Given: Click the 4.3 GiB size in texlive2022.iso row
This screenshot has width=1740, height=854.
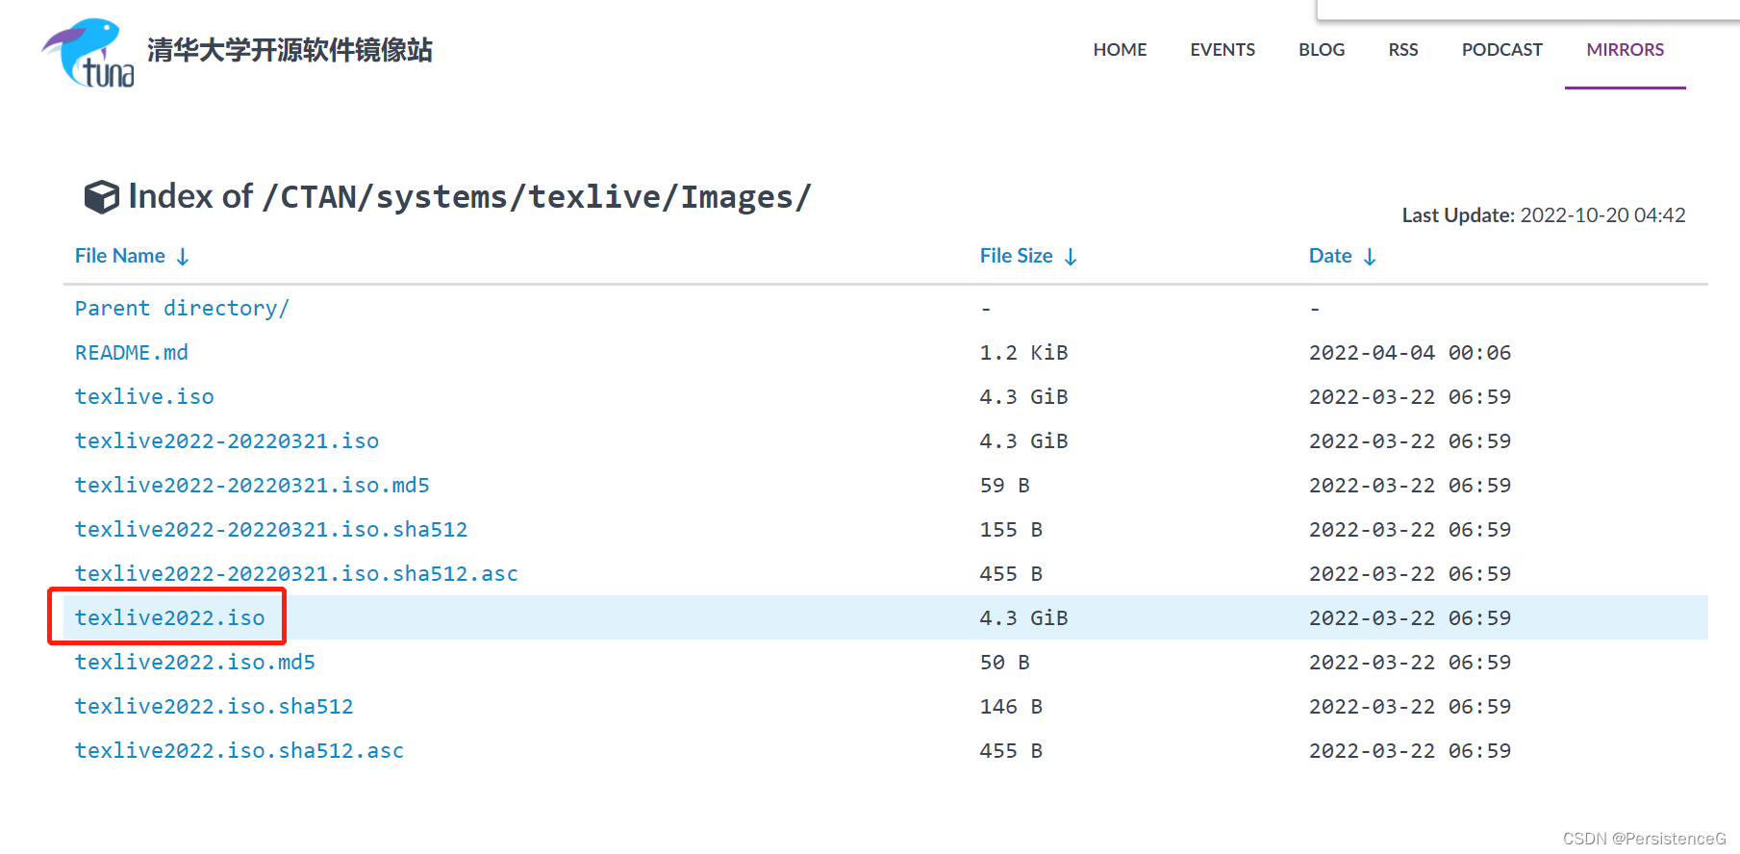Looking at the screenshot, I should (x=1023, y=618).
